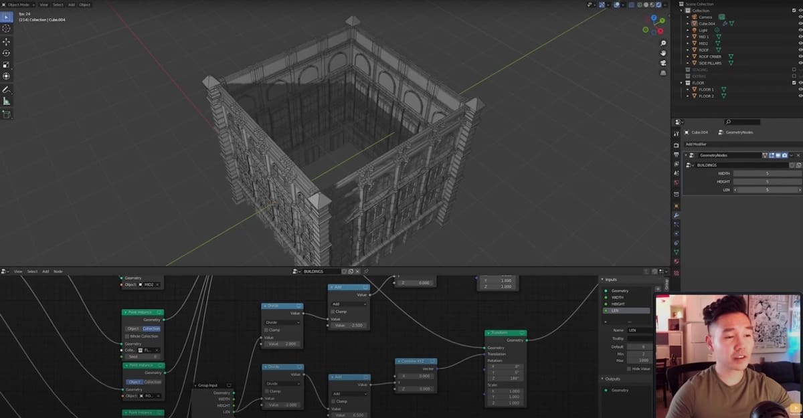Viewport: 803px width, 418px height.
Task: Open the viewport Object menu
Action: (85, 4)
